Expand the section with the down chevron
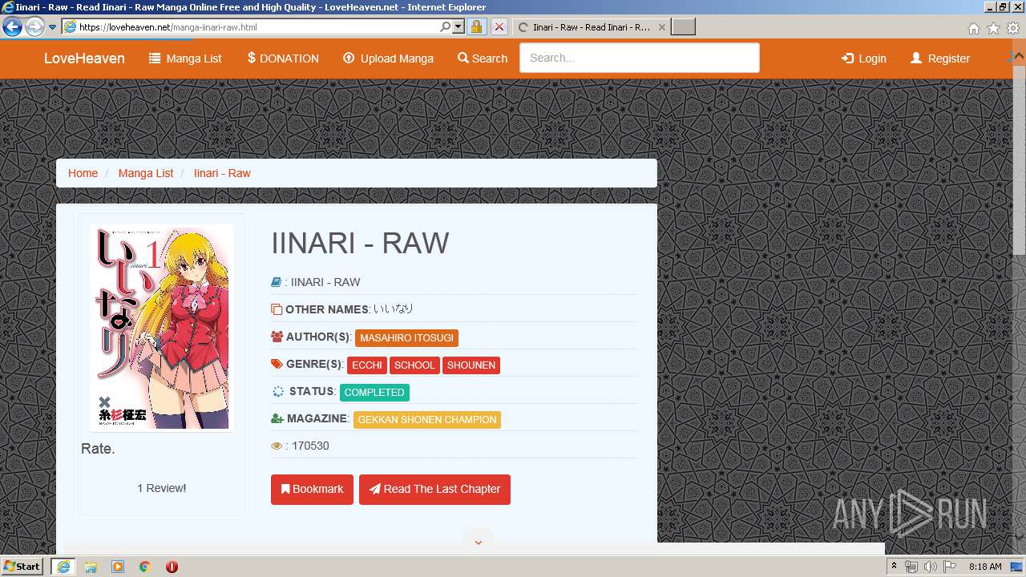Viewport: 1026px width, 577px height. (479, 543)
